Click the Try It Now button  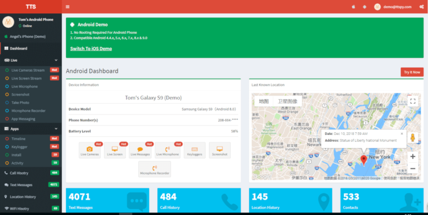412,72
